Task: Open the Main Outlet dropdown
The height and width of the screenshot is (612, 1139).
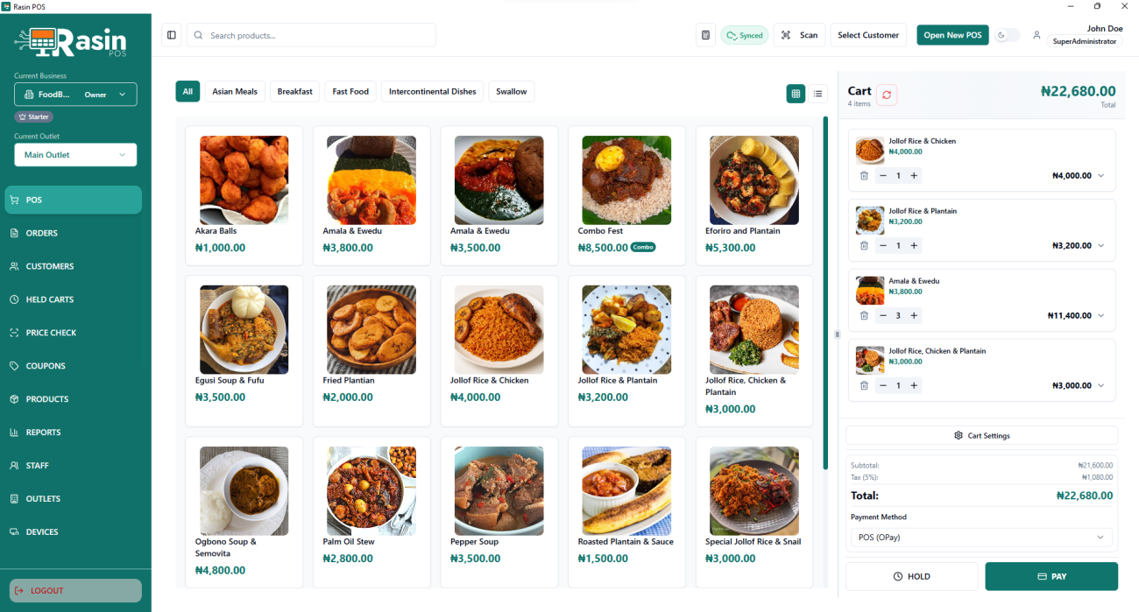Action: tap(75, 155)
